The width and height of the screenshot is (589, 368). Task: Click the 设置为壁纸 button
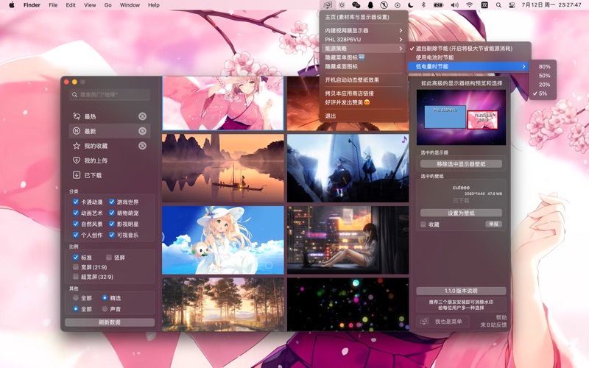tap(462, 213)
